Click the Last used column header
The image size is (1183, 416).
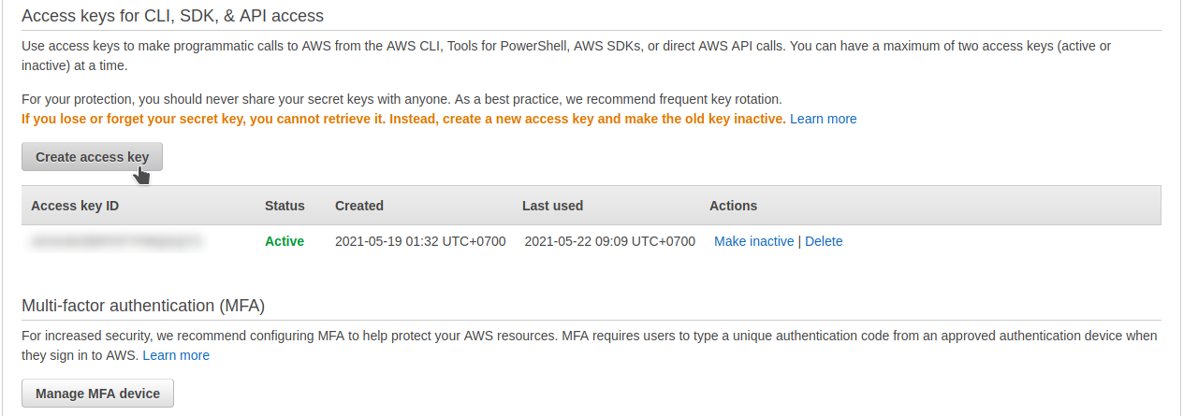tap(552, 206)
